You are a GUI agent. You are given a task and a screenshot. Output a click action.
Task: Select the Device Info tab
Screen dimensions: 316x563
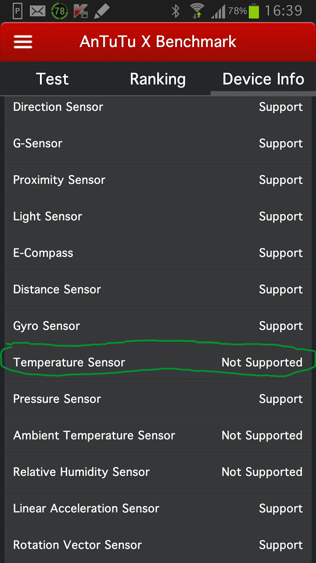coord(263,79)
